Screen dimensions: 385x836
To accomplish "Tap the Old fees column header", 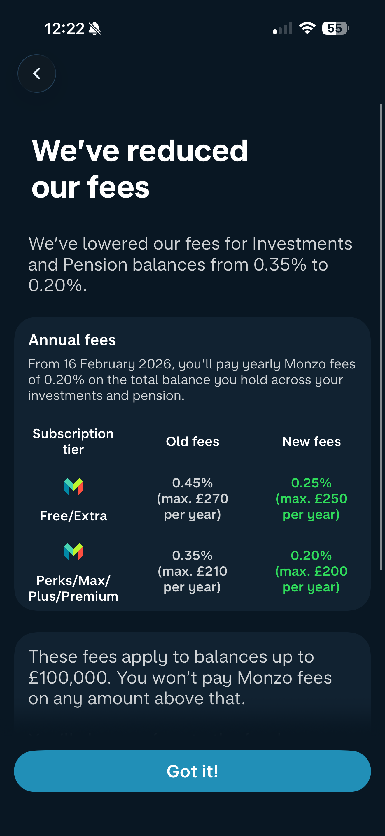I will click(x=192, y=441).
